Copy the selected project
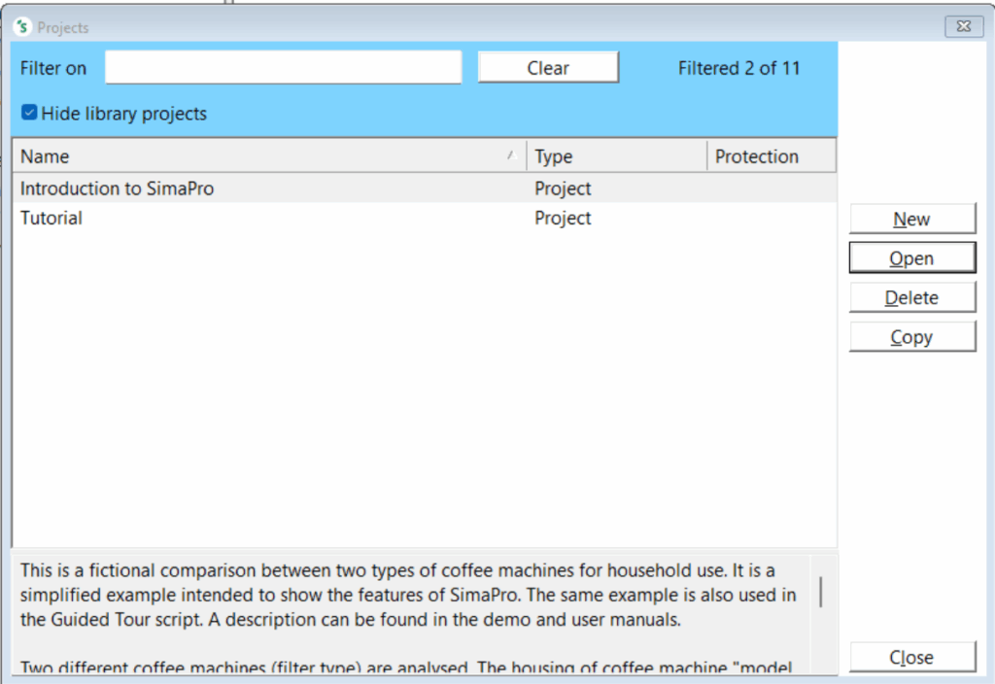 pos(911,337)
